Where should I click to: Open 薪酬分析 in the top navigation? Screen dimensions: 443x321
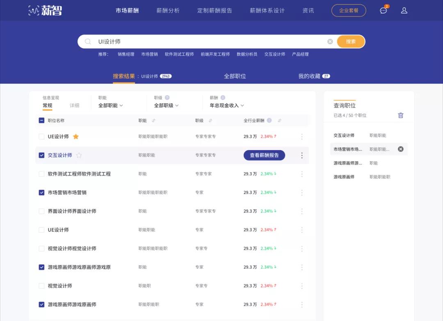[168, 11]
